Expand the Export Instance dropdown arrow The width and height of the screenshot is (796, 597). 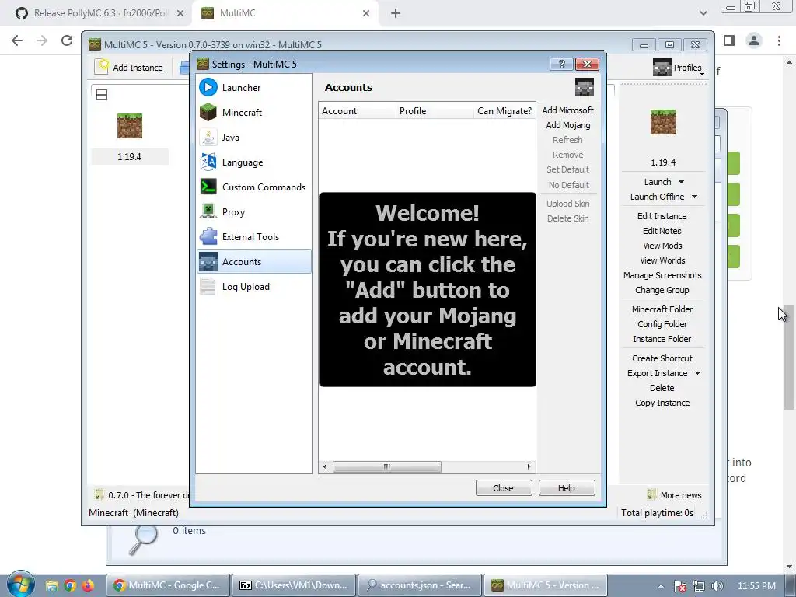[x=698, y=373]
